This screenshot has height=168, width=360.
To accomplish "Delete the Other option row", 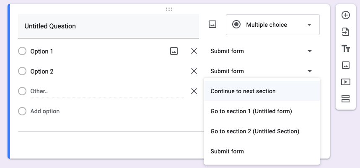I will tap(194, 91).
